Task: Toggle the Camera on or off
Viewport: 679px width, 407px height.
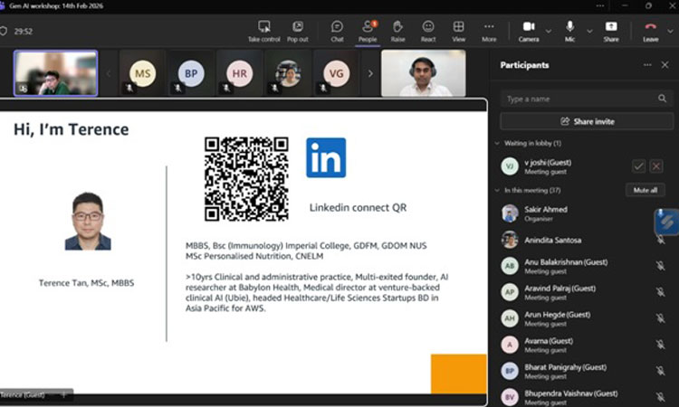Action: click(x=529, y=30)
